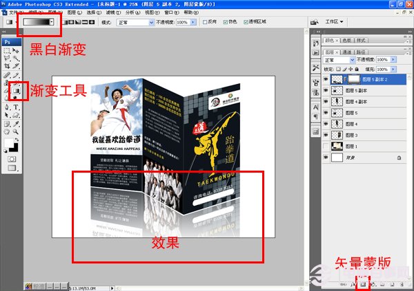Select the Brush tool

click(x=16, y=75)
